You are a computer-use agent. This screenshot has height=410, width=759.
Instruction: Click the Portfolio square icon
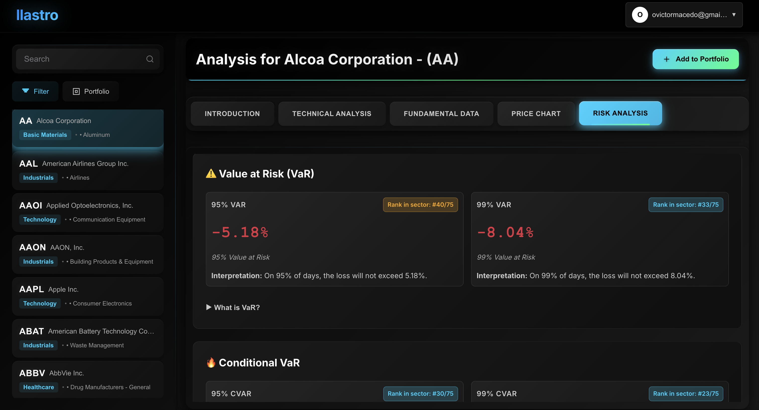(x=76, y=91)
